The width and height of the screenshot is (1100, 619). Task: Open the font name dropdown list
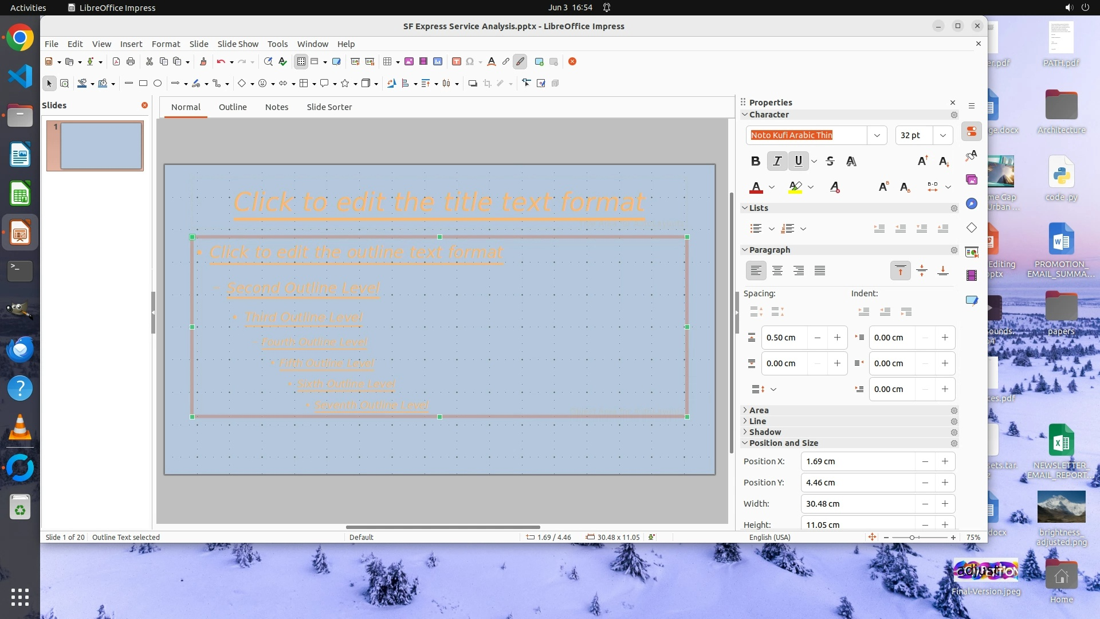pos(877,135)
